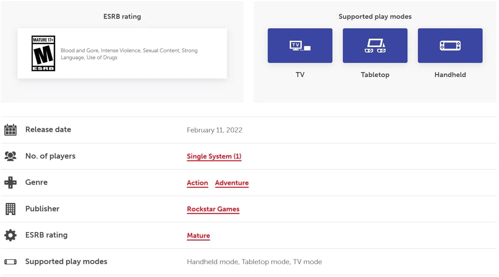
Task: Open the Single System (1) link
Action: pos(214,157)
